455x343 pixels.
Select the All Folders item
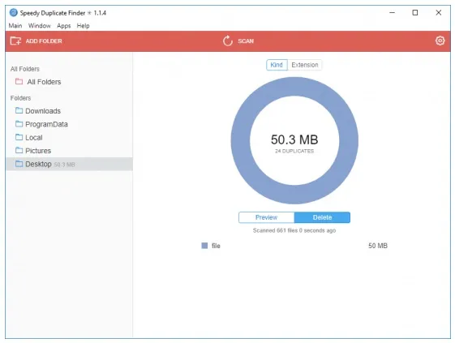[x=69, y=82]
